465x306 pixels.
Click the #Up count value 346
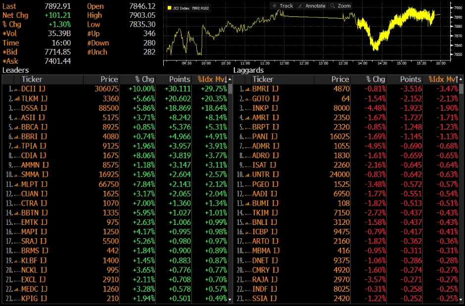[149, 34]
